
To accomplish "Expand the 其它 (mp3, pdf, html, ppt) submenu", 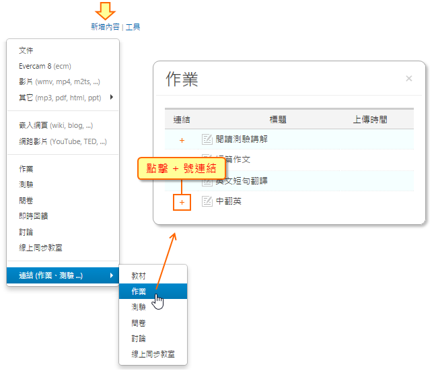I will [x=61, y=98].
